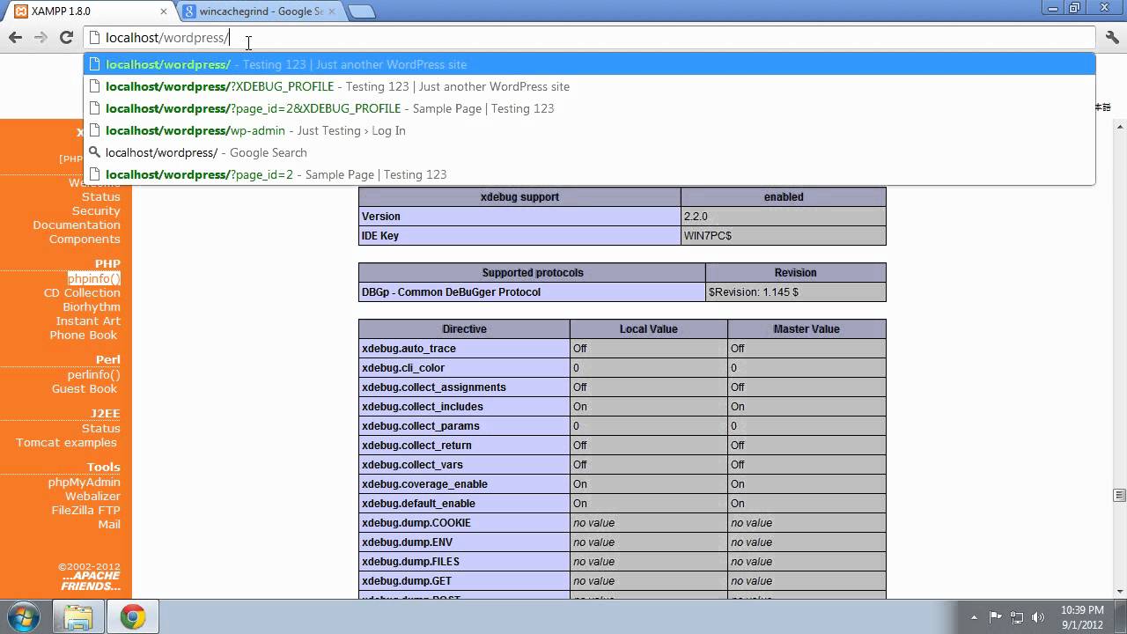Open Action Center flag tray icon
This screenshot has width=1127, height=634.
point(996,617)
